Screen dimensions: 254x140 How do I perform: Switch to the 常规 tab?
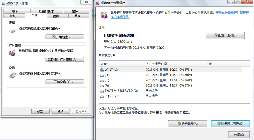tap(14, 16)
